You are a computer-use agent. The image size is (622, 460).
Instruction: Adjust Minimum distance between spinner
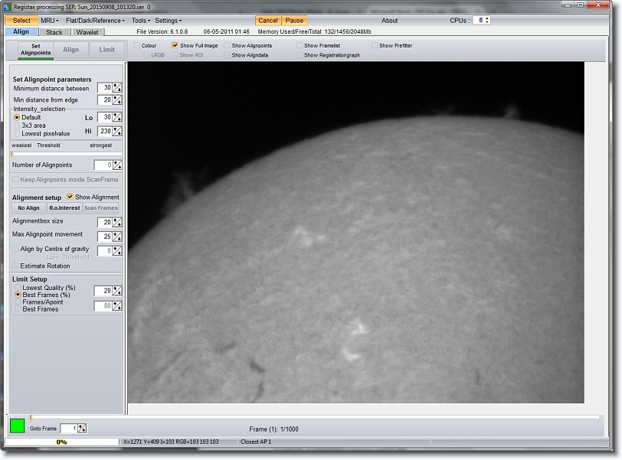coord(117,87)
